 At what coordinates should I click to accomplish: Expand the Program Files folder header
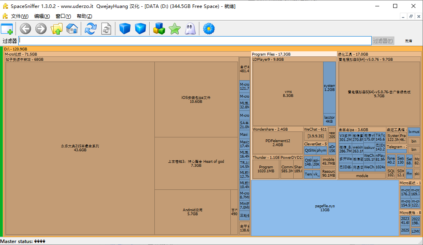(x=271, y=54)
